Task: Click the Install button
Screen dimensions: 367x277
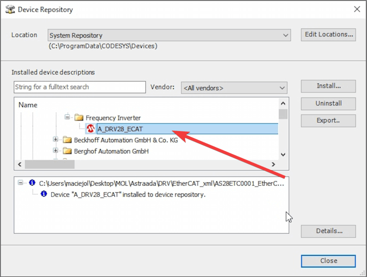Action: pos(329,86)
